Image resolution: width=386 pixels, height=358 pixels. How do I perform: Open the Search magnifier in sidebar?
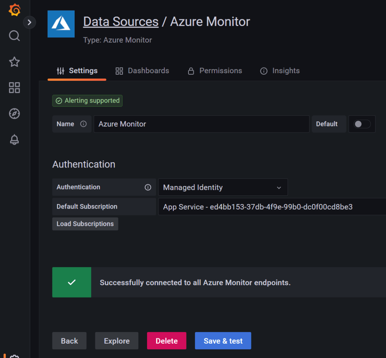(x=14, y=36)
